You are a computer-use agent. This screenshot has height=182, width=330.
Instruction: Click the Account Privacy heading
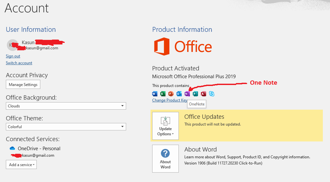click(27, 75)
